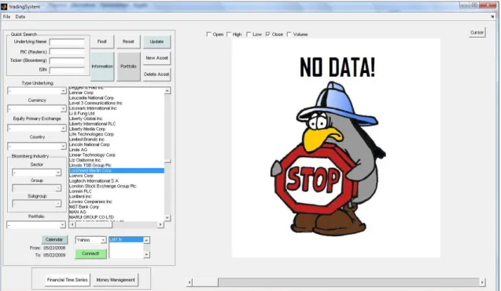Click the asset list scroll up arrow

167,91
